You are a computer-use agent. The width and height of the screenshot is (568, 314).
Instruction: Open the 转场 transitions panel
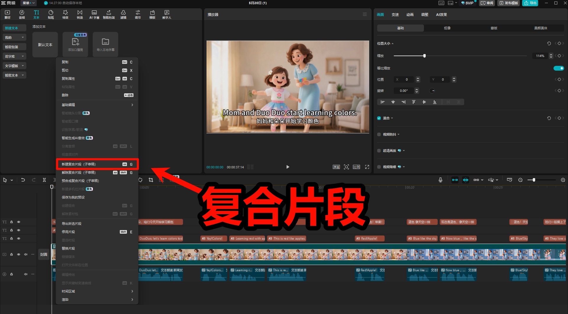(x=79, y=14)
